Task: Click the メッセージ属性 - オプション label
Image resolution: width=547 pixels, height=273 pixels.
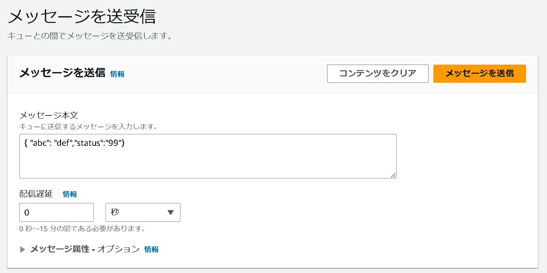Action: tap(85, 249)
